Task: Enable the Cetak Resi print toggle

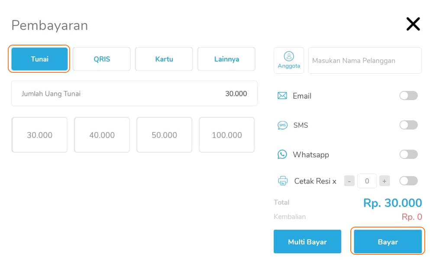Action: (408, 181)
